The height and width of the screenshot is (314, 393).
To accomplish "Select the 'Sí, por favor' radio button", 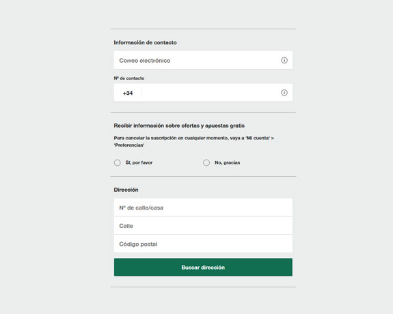I will 118,162.
